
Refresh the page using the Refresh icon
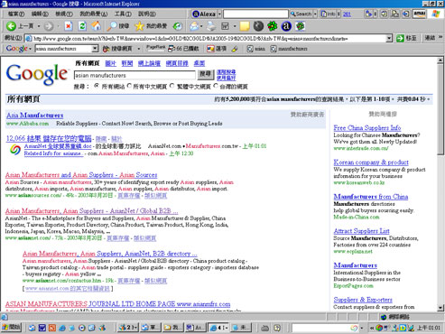click(82, 26)
